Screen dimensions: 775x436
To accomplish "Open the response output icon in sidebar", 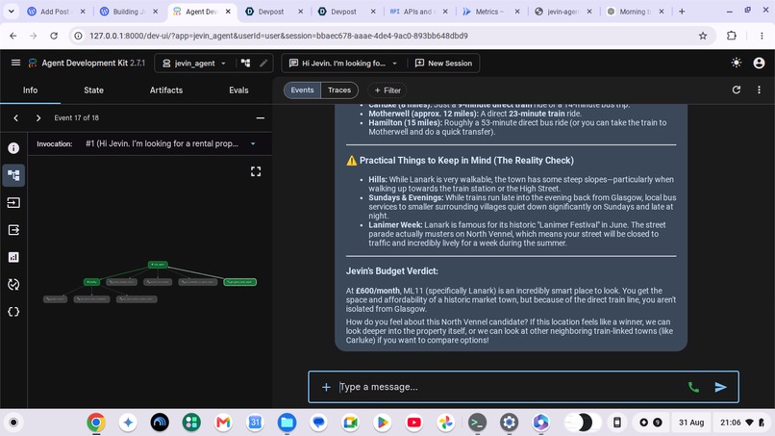I will point(13,230).
